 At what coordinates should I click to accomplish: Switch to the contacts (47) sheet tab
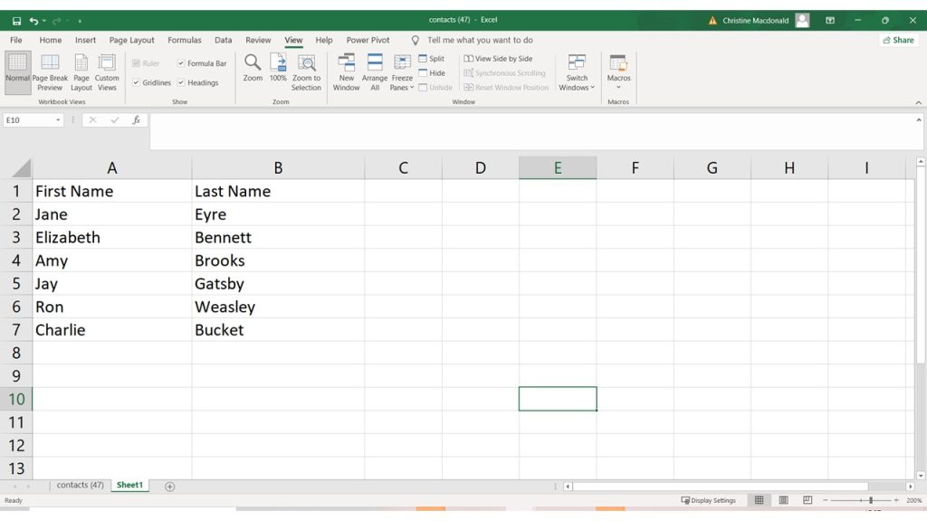(x=80, y=486)
